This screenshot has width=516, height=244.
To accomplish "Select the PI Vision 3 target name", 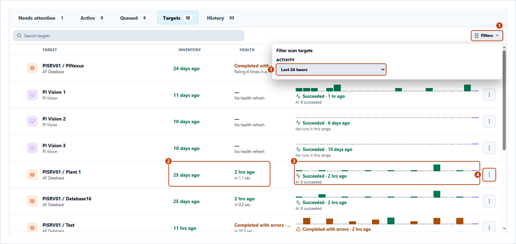I will [x=54, y=146].
